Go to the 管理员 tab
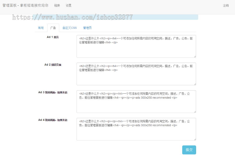Image resolution: width=235 pixels, height=158 pixels. (87, 28)
